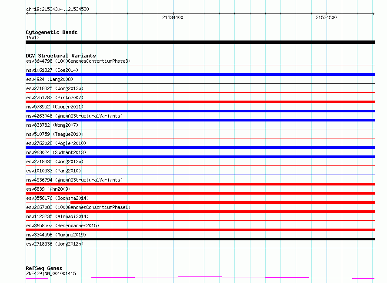The image size is (387, 283).
Task: Click the right arrow of the ruler
Action: coord(373,14)
